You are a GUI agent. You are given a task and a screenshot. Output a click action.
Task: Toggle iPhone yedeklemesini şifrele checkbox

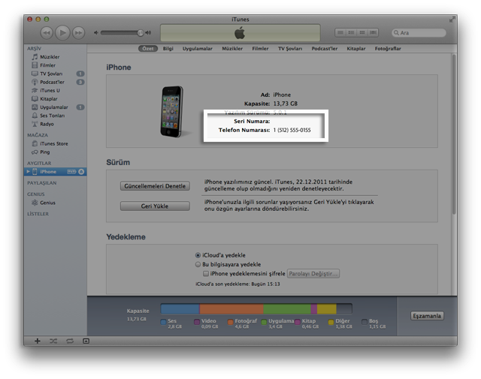[x=206, y=274]
